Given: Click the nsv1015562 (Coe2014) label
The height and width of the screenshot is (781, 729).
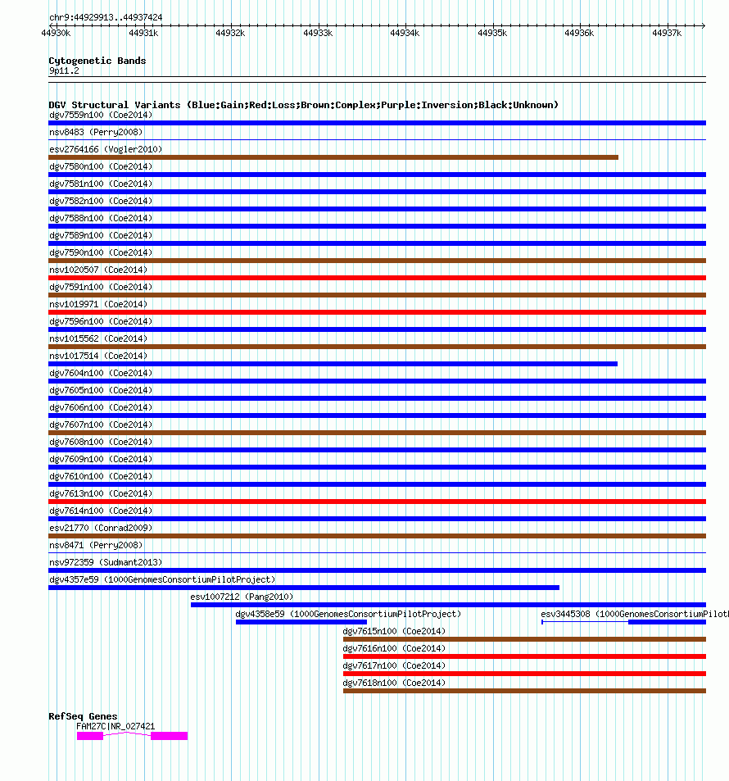Looking at the screenshot, I should pos(98,338).
